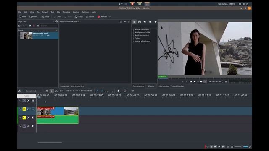Switch to the Project Monitor tab
Screen dimensions: 269x151
pyautogui.click(x=177, y=86)
